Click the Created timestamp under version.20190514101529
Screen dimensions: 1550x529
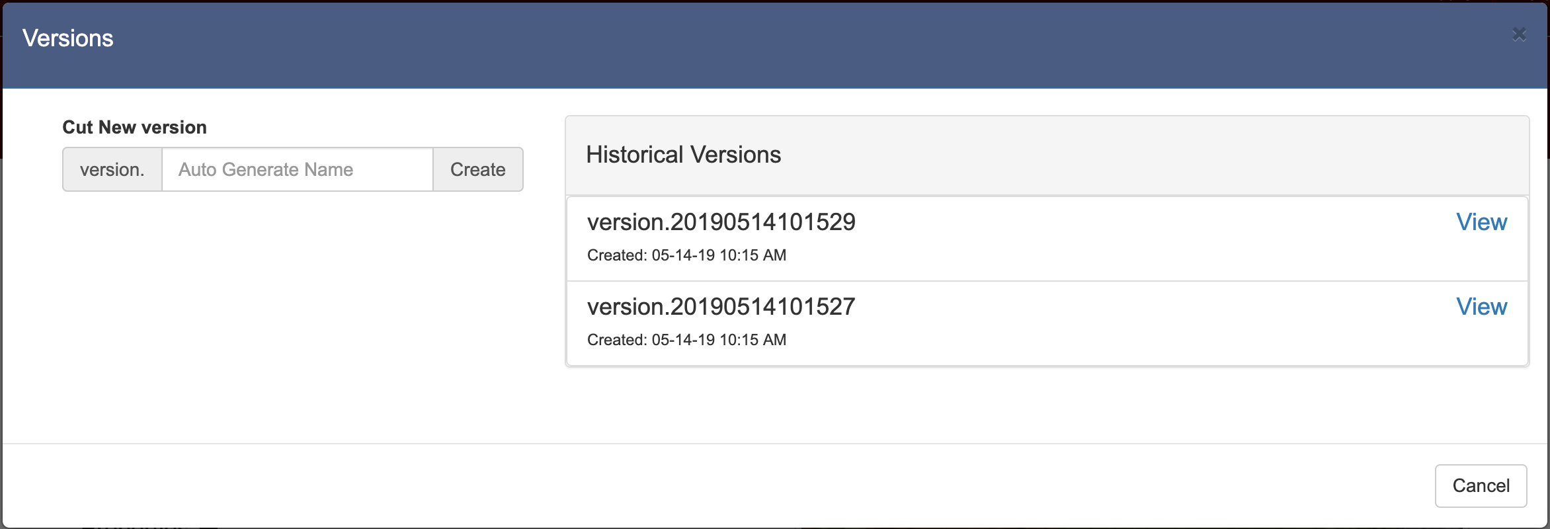(x=686, y=255)
